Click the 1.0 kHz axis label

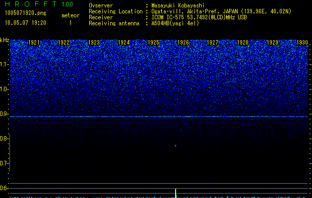click(x=4, y=89)
